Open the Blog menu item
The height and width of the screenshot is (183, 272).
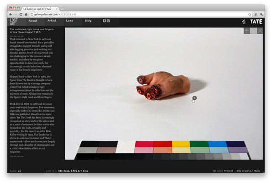click(x=88, y=21)
